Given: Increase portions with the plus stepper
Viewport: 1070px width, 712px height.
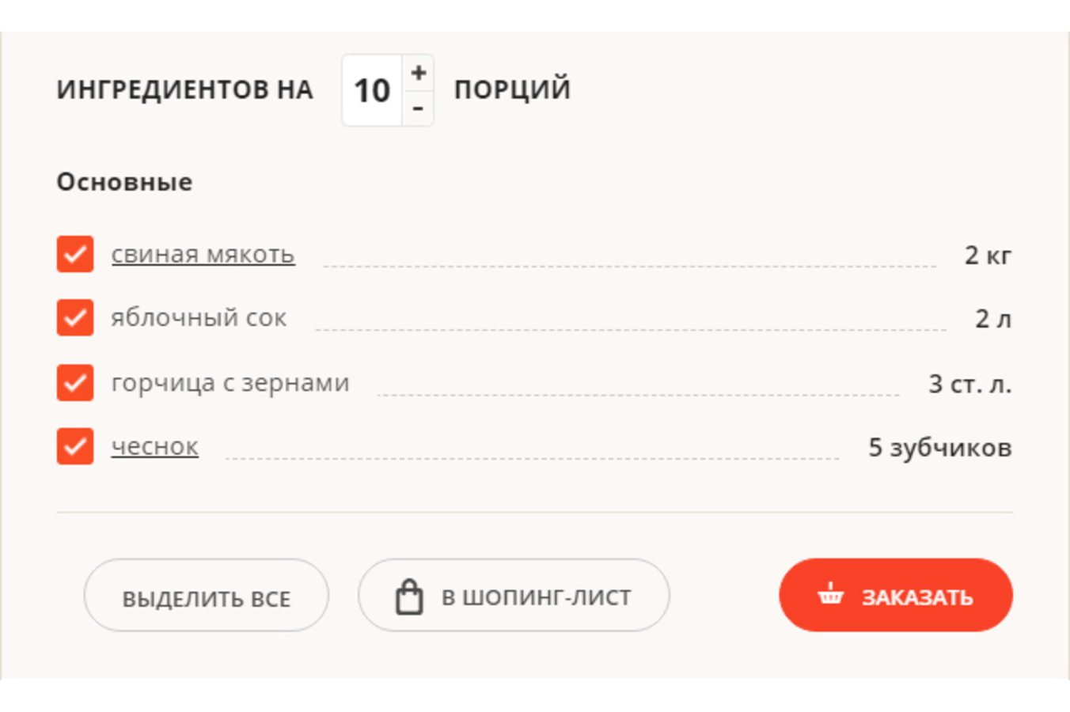Looking at the screenshot, I should click(x=417, y=72).
